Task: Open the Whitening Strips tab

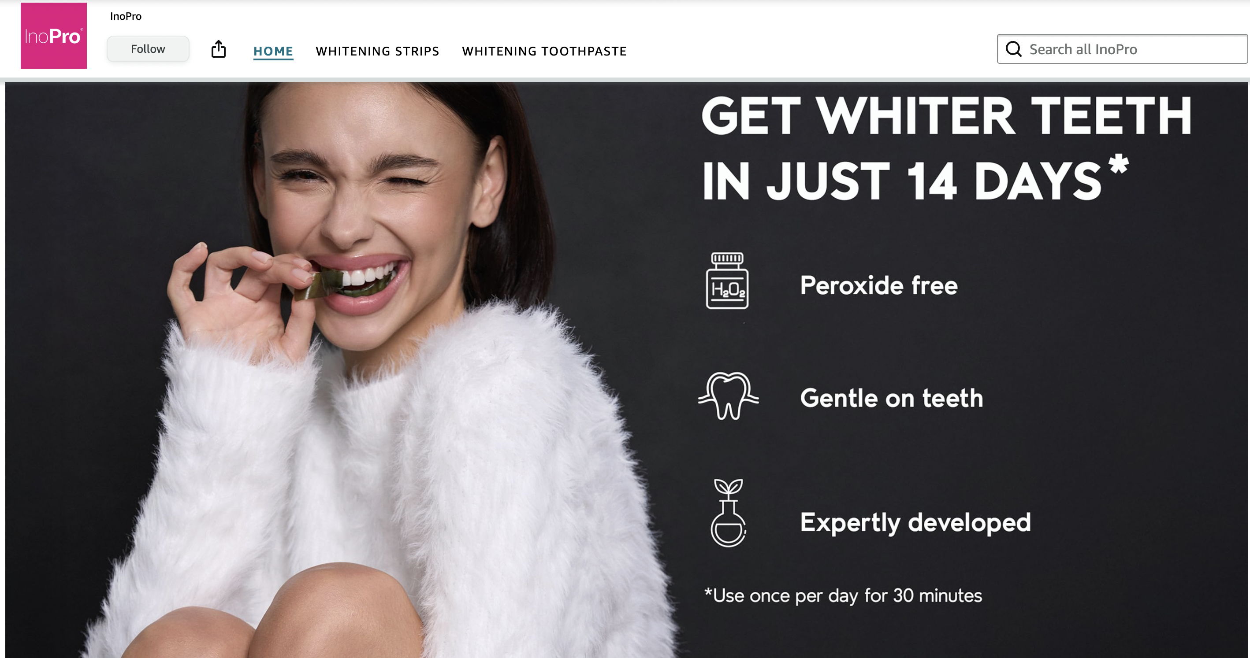Action: click(378, 51)
